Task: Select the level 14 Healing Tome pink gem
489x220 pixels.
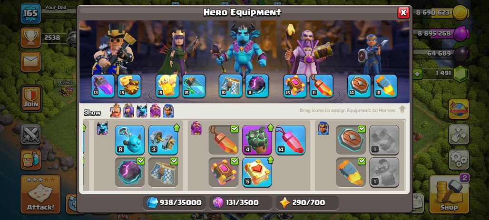Action: (x=290, y=140)
